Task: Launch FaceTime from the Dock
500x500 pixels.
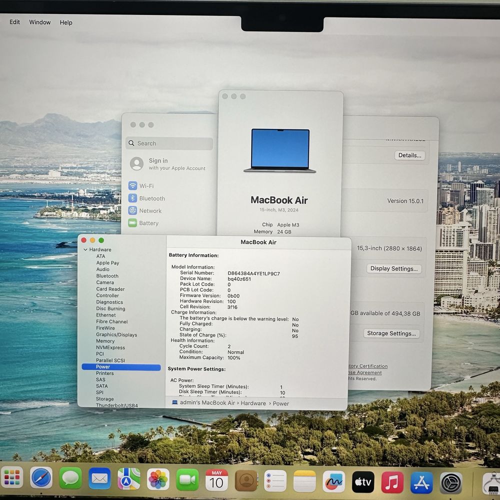Action: [187, 479]
